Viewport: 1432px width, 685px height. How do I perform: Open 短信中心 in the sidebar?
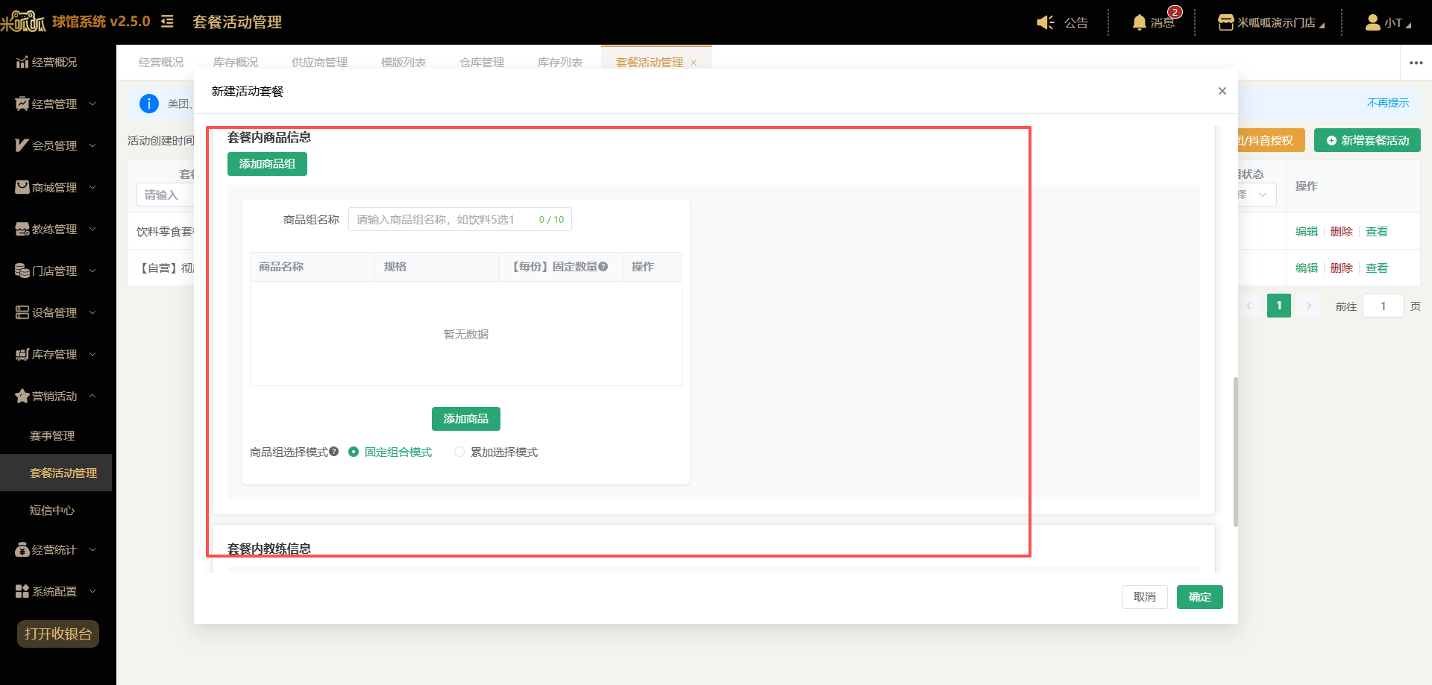(x=52, y=511)
